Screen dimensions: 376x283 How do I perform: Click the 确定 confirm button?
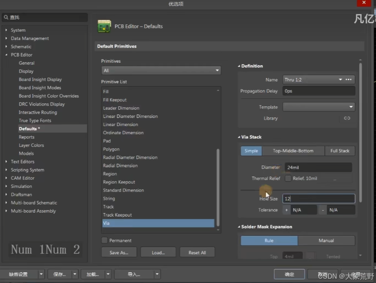[x=289, y=274]
